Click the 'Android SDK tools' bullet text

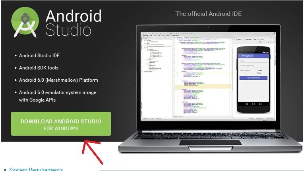tap(39, 68)
